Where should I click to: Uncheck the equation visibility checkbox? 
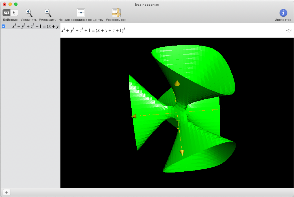[x=3, y=26]
